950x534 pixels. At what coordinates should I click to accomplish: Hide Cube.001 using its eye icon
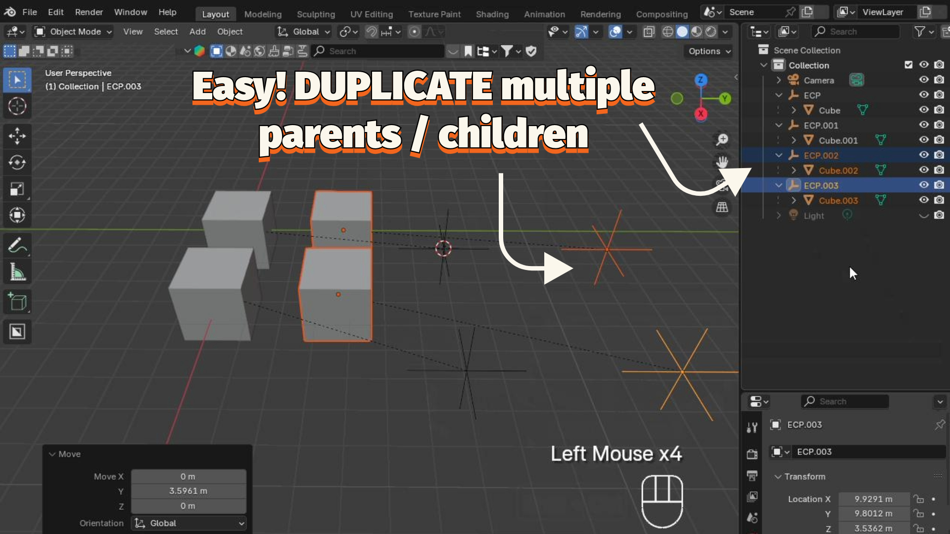[x=923, y=140]
